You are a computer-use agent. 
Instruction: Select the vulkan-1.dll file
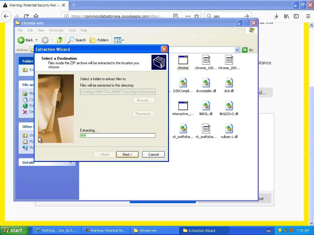coord(229,131)
